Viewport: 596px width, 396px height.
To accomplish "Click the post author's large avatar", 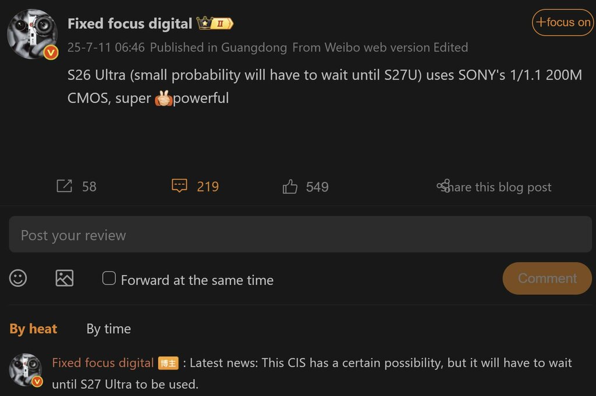I will pyautogui.click(x=31, y=33).
